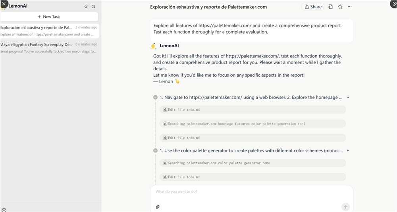Collapse the "Use the color palette generator" step
Image resolution: width=397 pixels, height=212 pixels.
[x=348, y=150]
